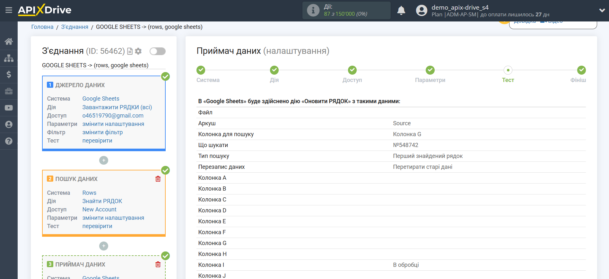Image resolution: width=609 pixels, height=279 pixels.
Task: Open the billing dollar sidebar icon
Action: tap(9, 74)
